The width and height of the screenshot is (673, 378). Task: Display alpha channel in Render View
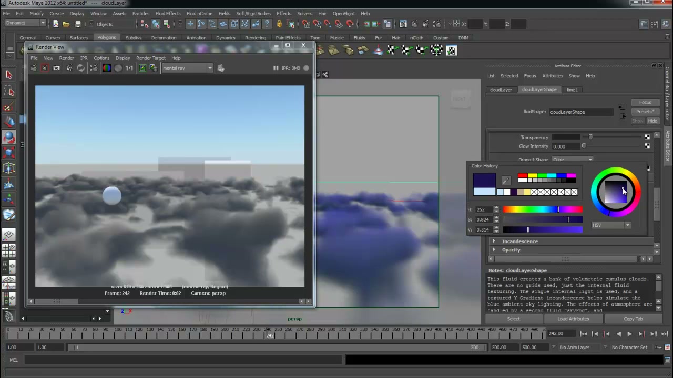[x=118, y=68]
